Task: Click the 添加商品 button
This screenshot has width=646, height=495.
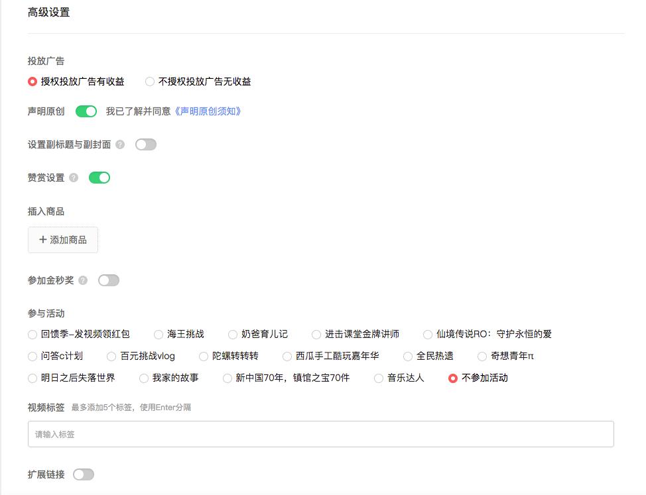Action: coord(62,240)
